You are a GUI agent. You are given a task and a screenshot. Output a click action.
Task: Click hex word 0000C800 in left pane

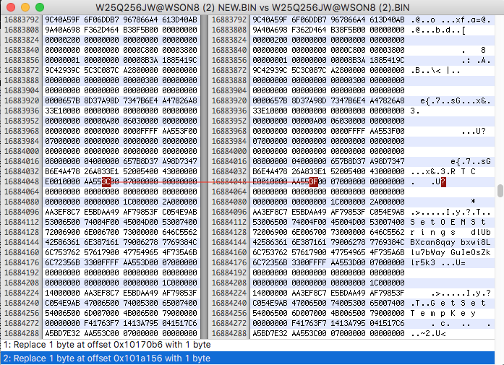click(x=140, y=50)
